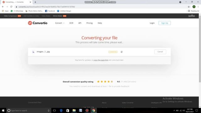Reload the page with the refresh icon
The height and width of the screenshot is (113, 201).
11,7
